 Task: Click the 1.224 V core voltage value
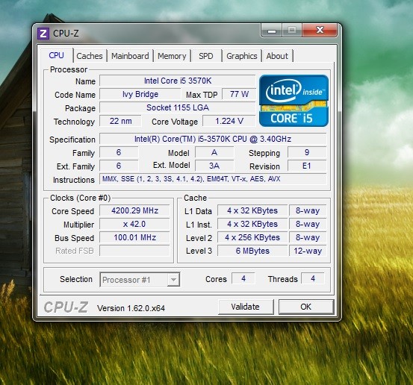coord(229,121)
